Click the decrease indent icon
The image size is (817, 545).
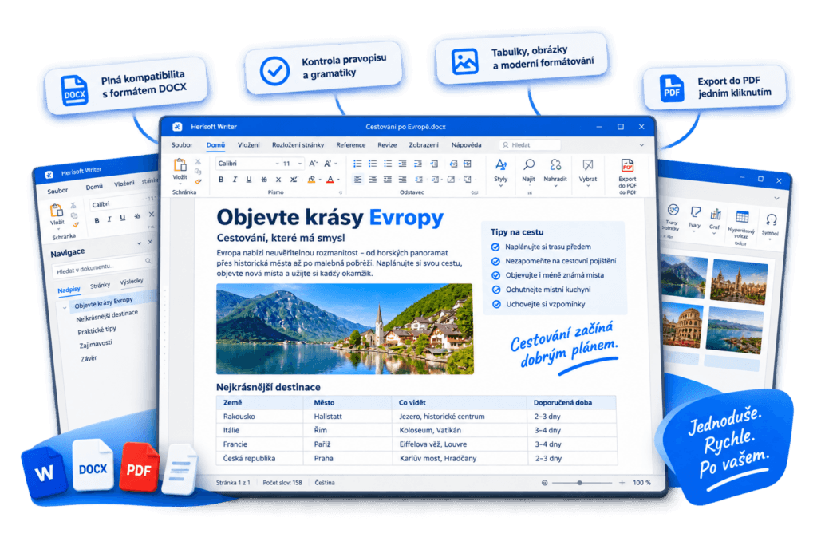403,164
